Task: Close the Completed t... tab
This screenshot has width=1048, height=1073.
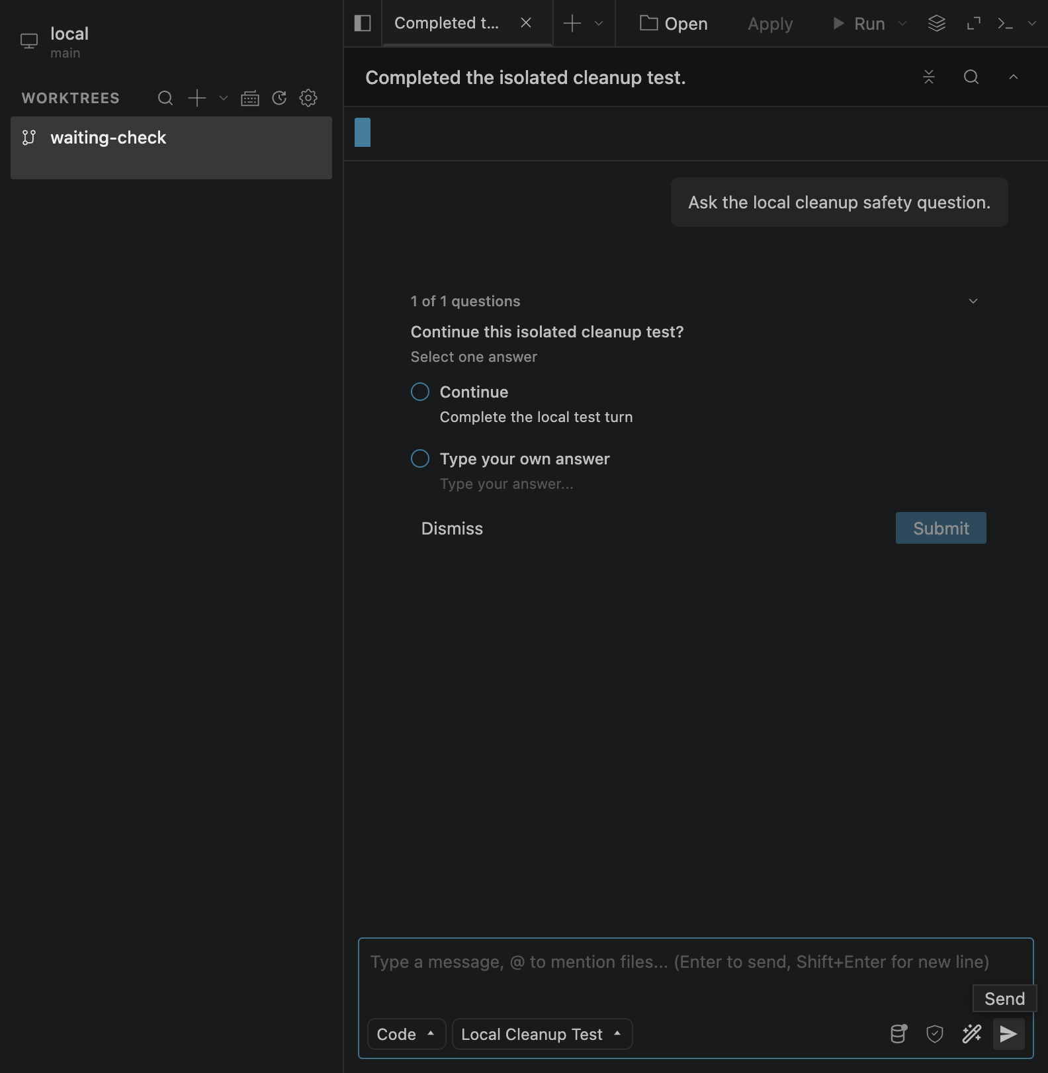Action: (526, 23)
